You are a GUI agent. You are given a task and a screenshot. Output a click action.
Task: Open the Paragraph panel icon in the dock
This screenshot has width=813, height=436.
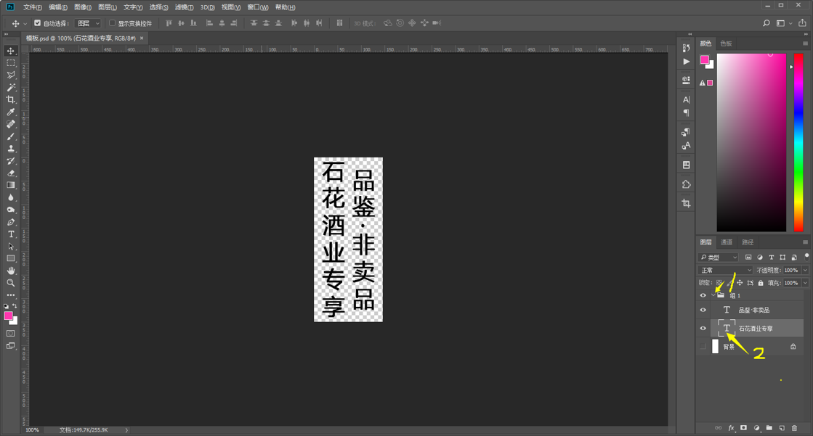coord(687,113)
